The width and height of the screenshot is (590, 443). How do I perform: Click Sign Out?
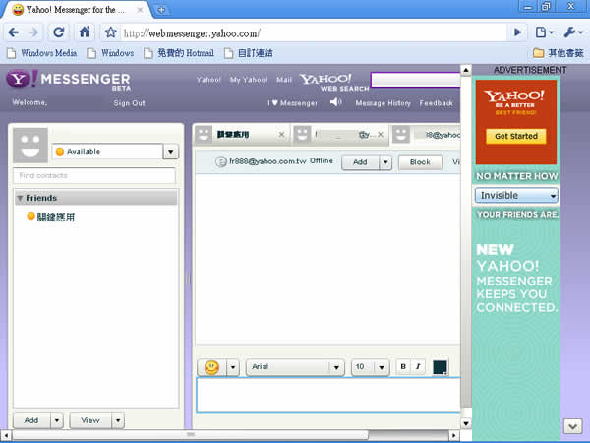(x=129, y=102)
